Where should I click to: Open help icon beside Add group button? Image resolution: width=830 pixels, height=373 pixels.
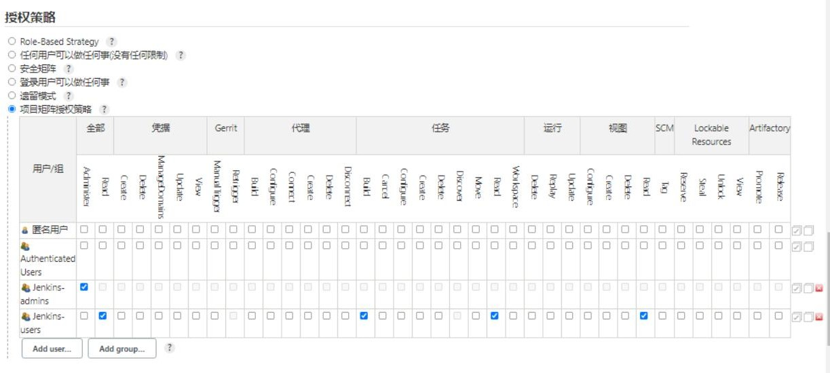click(170, 348)
